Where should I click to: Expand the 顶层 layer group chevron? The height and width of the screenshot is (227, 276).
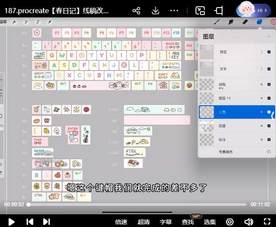(x=261, y=52)
